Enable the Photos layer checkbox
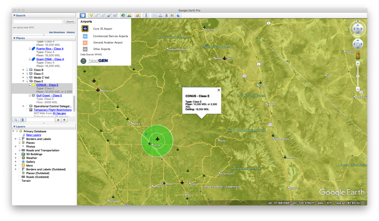This screenshot has width=379, height=221. tap(20, 147)
